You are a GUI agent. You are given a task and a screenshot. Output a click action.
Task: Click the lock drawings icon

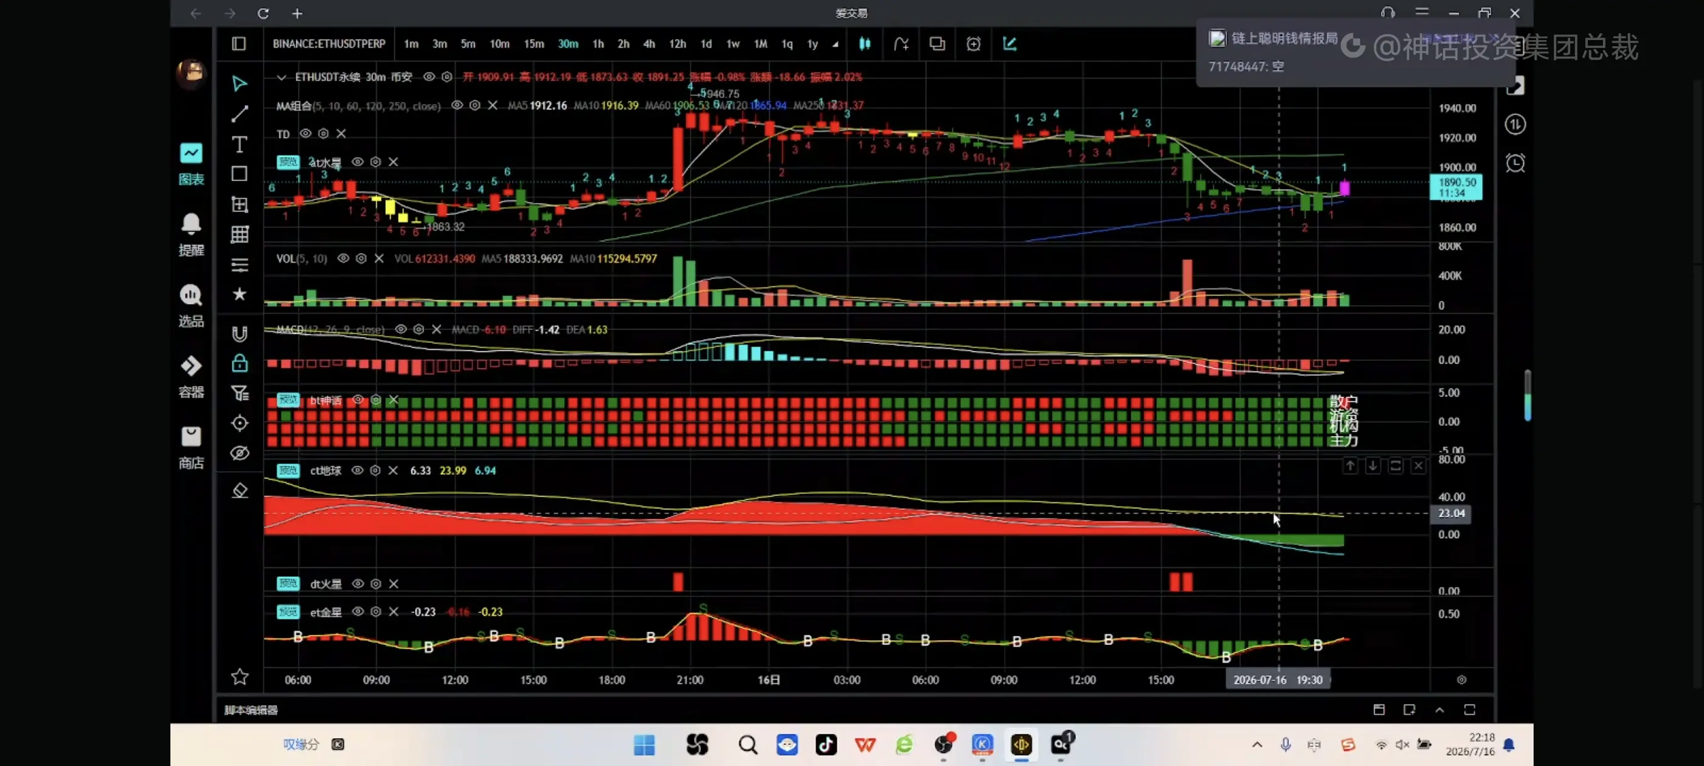click(x=239, y=363)
